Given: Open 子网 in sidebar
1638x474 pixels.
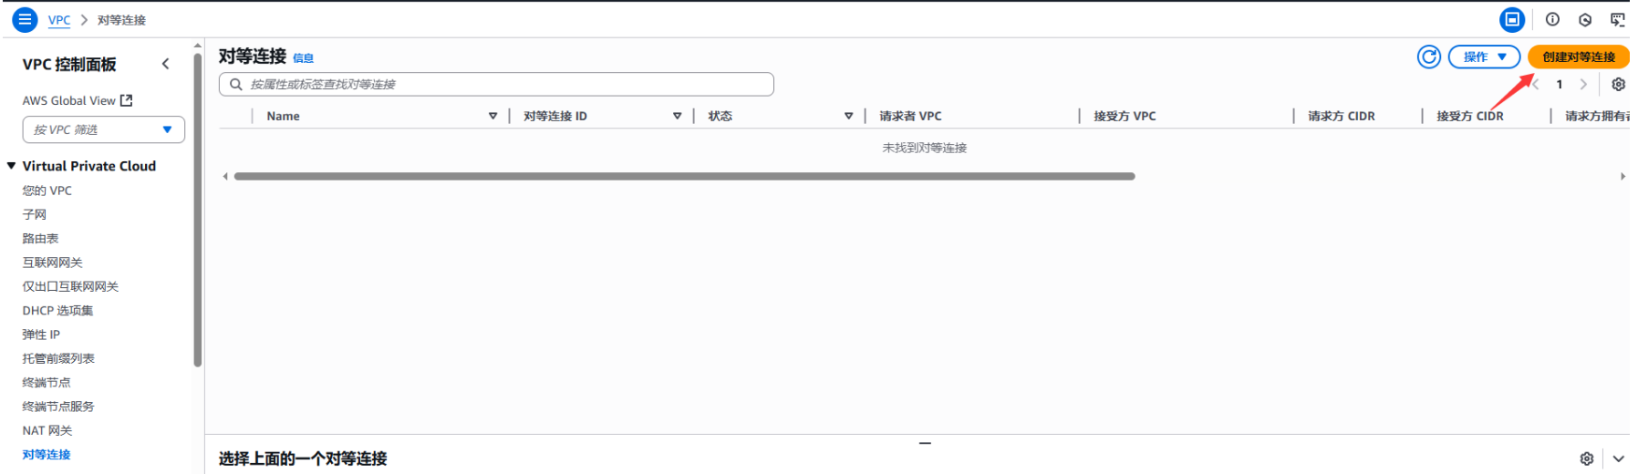Looking at the screenshot, I should [35, 214].
